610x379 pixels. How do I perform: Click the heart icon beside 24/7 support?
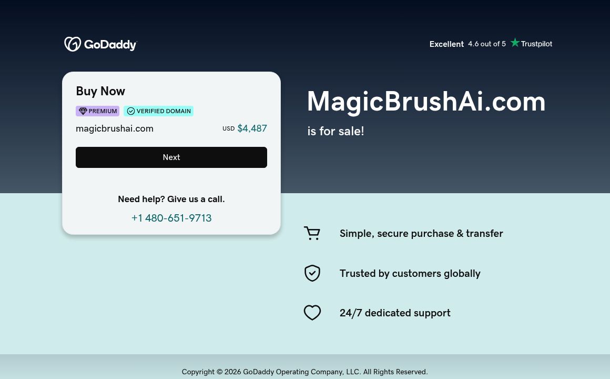coord(312,313)
